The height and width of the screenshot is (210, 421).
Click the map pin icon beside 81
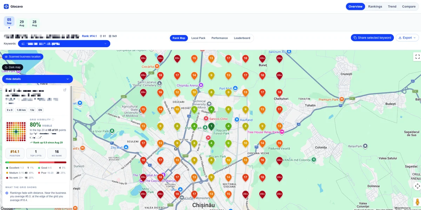click(x=101, y=36)
